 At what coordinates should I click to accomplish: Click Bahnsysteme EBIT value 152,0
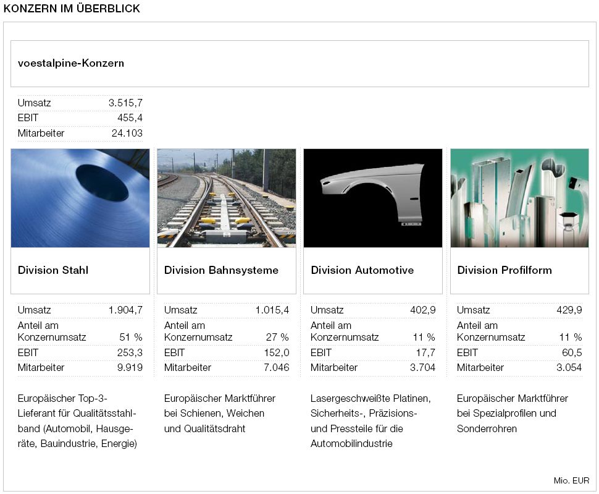pyautogui.click(x=277, y=352)
